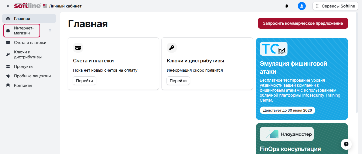The height and width of the screenshot is (154, 362).
Task: Open user profile avatar icon
Action: 302,6
